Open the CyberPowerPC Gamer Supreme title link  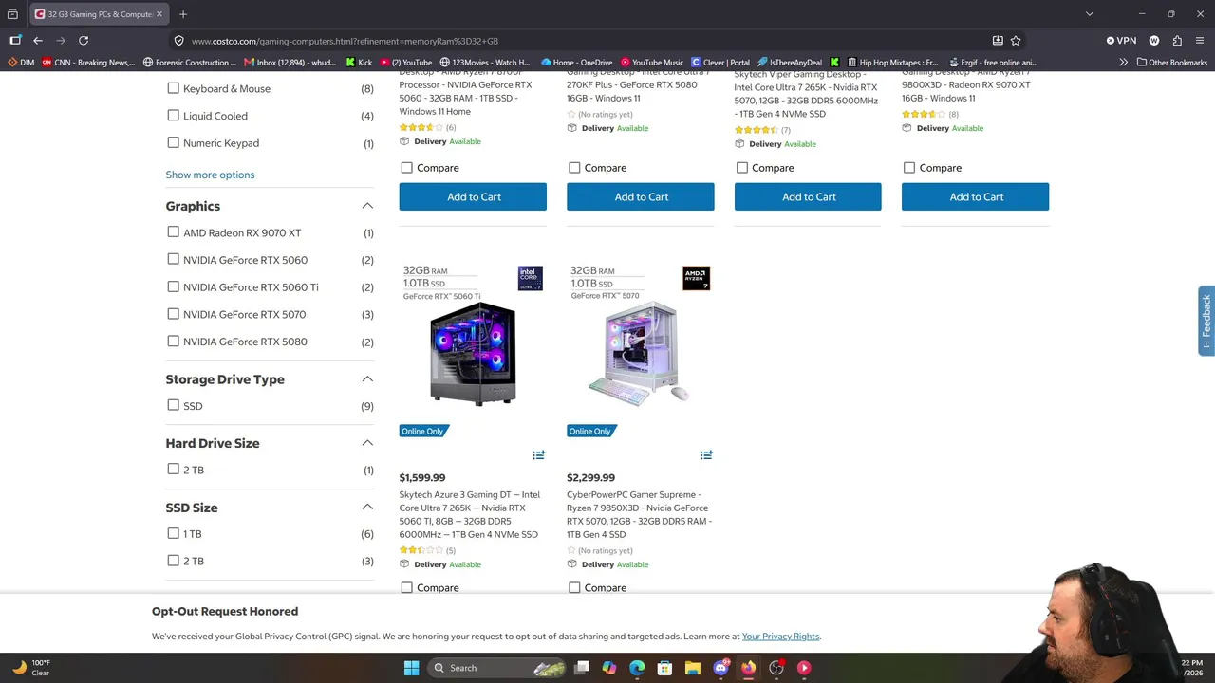[x=639, y=514]
